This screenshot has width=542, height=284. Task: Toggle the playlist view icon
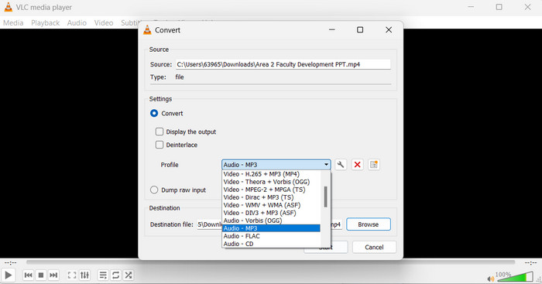103,275
